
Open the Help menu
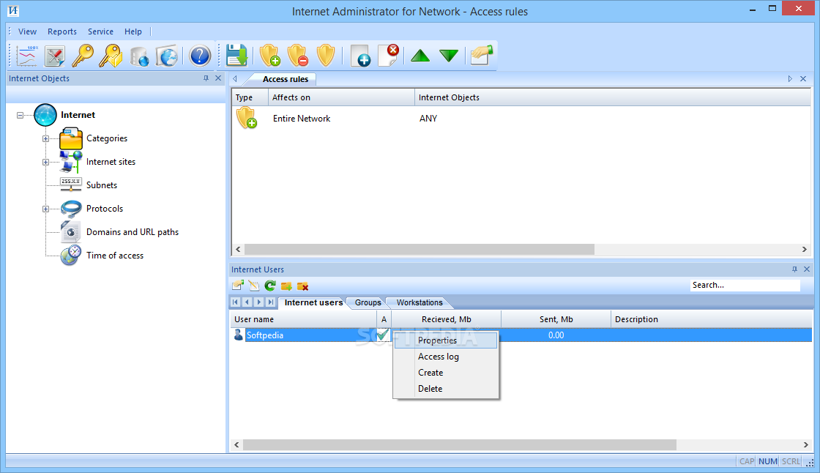point(133,31)
